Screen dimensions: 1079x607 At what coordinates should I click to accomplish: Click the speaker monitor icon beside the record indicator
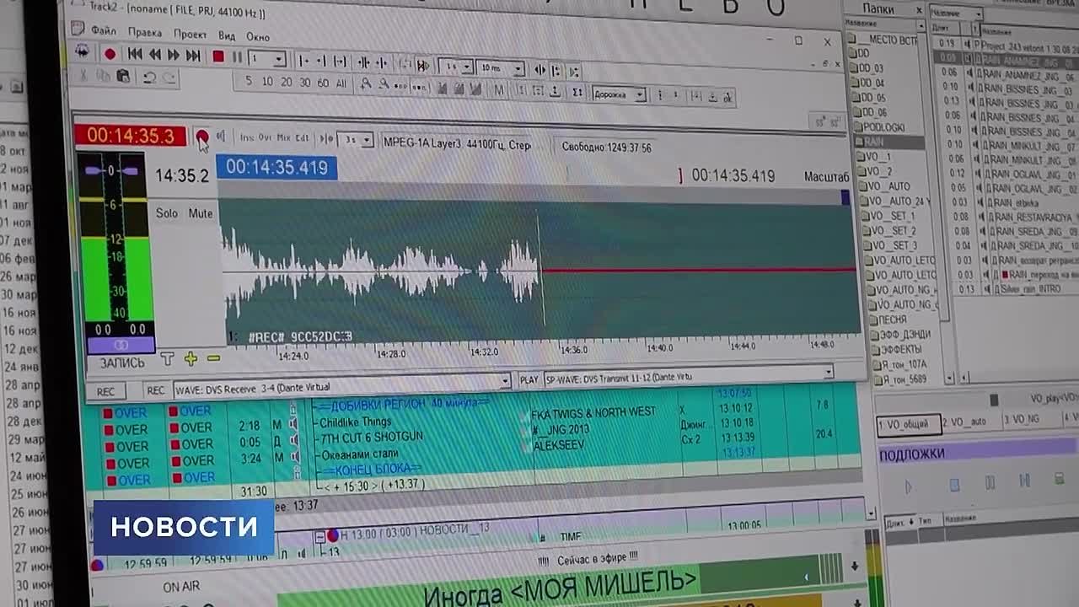click(x=221, y=136)
